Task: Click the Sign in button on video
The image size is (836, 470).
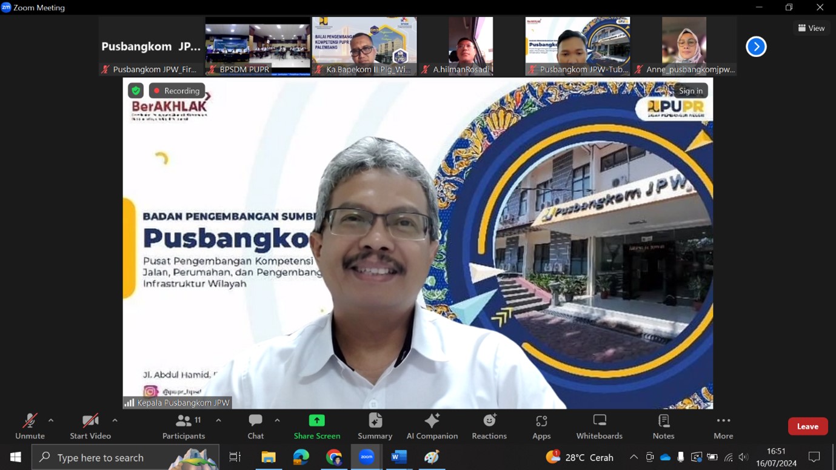Action: point(691,91)
